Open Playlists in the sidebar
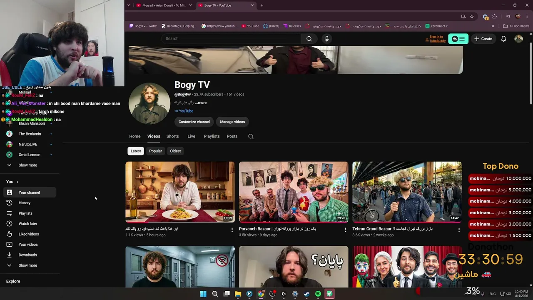 pos(30,213)
